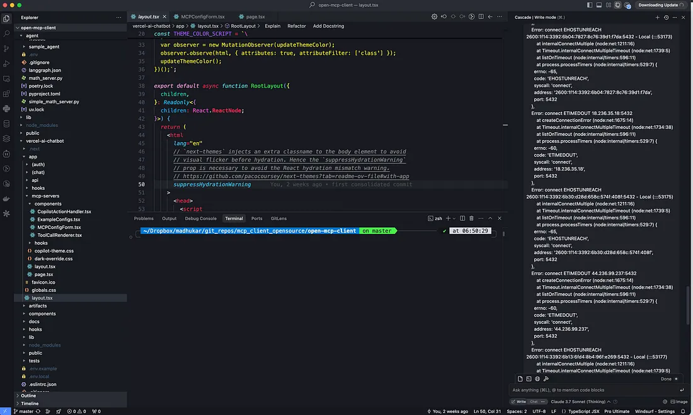Switch Cascade to Chat mode
The height and width of the screenshot is (415, 693).
[534, 401]
